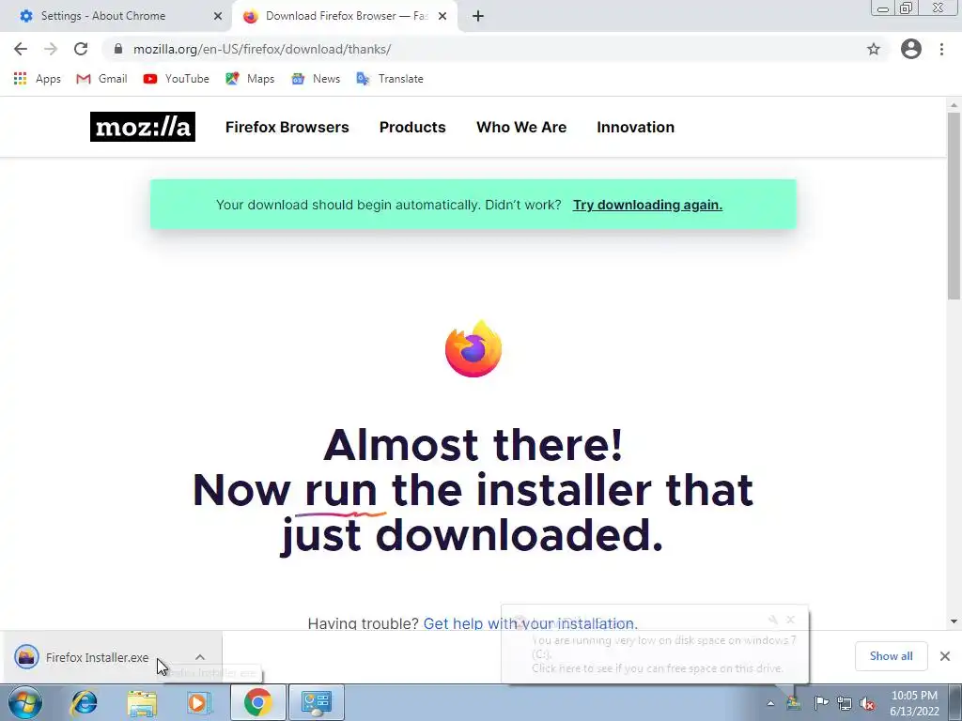Close the Settings - About Chrome tab
The width and height of the screenshot is (962, 721).
[218, 16]
